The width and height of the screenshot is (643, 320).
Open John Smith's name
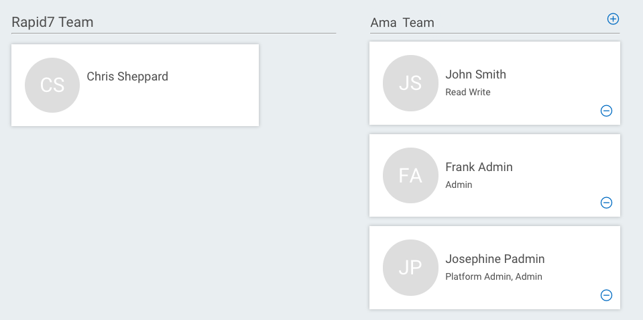(x=475, y=74)
